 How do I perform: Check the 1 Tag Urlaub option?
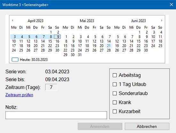coord(115,84)
